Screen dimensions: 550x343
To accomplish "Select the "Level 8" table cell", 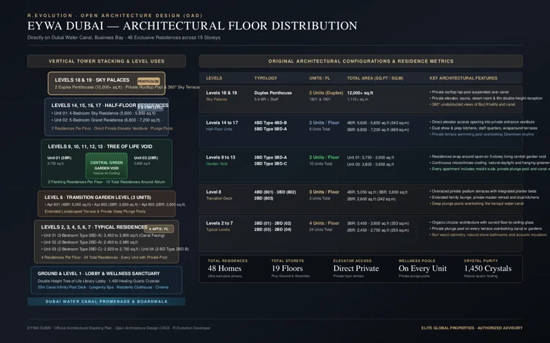I will pyautogui.click(x=214, y=192).
